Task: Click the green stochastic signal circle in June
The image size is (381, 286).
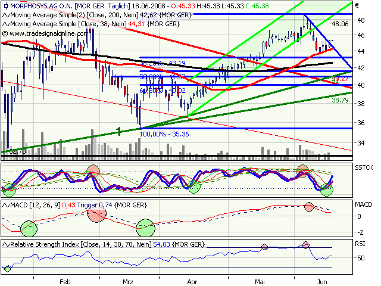Action: [x=326, y=189]
